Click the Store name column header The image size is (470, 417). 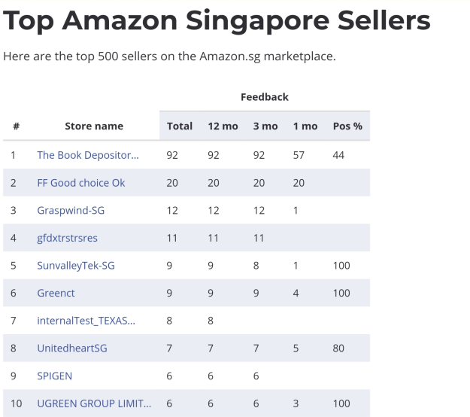tap(94, 126)
